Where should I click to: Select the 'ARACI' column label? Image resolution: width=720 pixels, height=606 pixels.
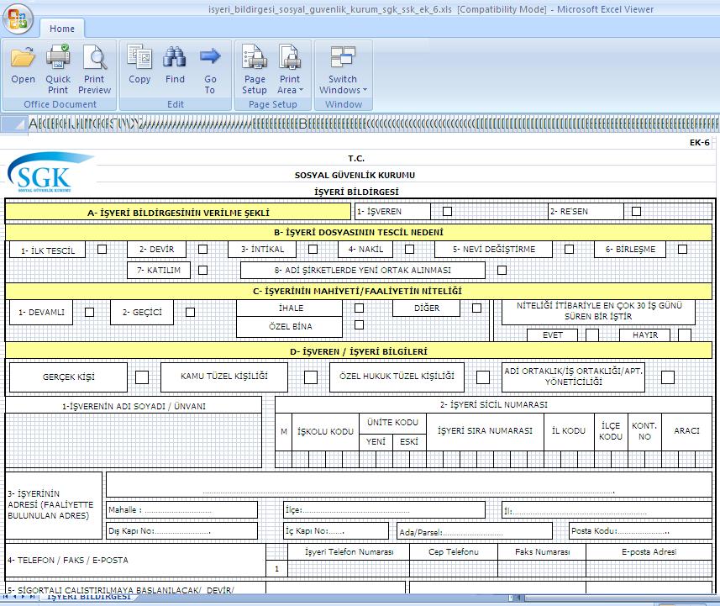pyautogui.click(x=687, y=431)
